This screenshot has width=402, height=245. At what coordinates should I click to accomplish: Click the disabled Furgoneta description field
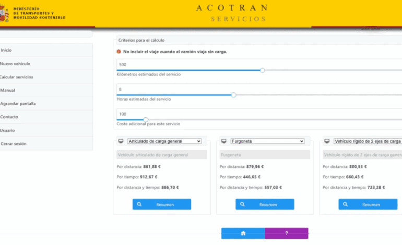click(265, 155)
